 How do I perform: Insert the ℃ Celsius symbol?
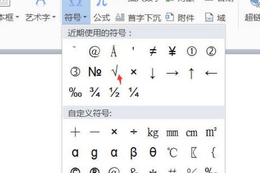click(x=172, y=152)
